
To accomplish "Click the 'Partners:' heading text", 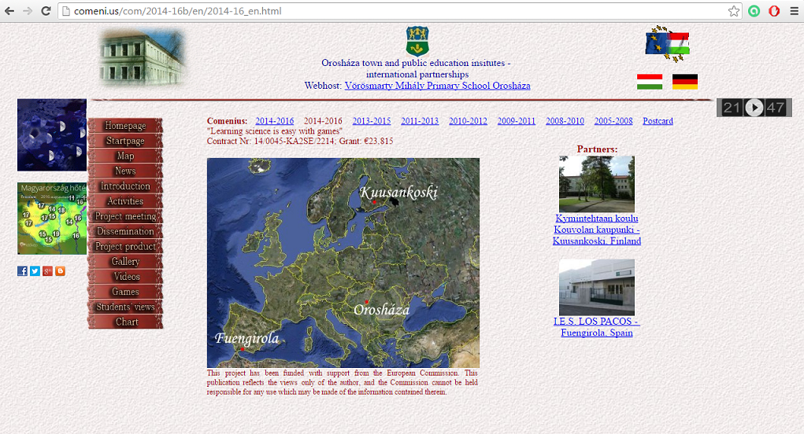I will 597,149.
